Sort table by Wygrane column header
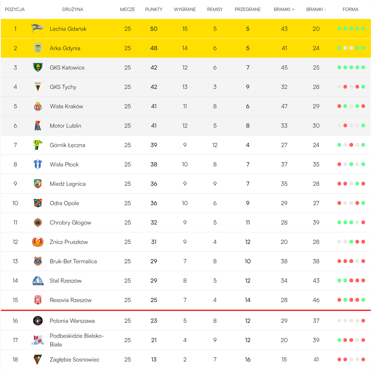The width and height of the screenshot is (371, 369). 185,9
